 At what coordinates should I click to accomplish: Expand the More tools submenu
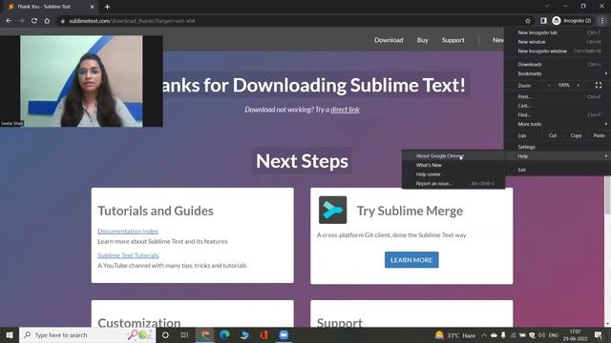point(558,124)
